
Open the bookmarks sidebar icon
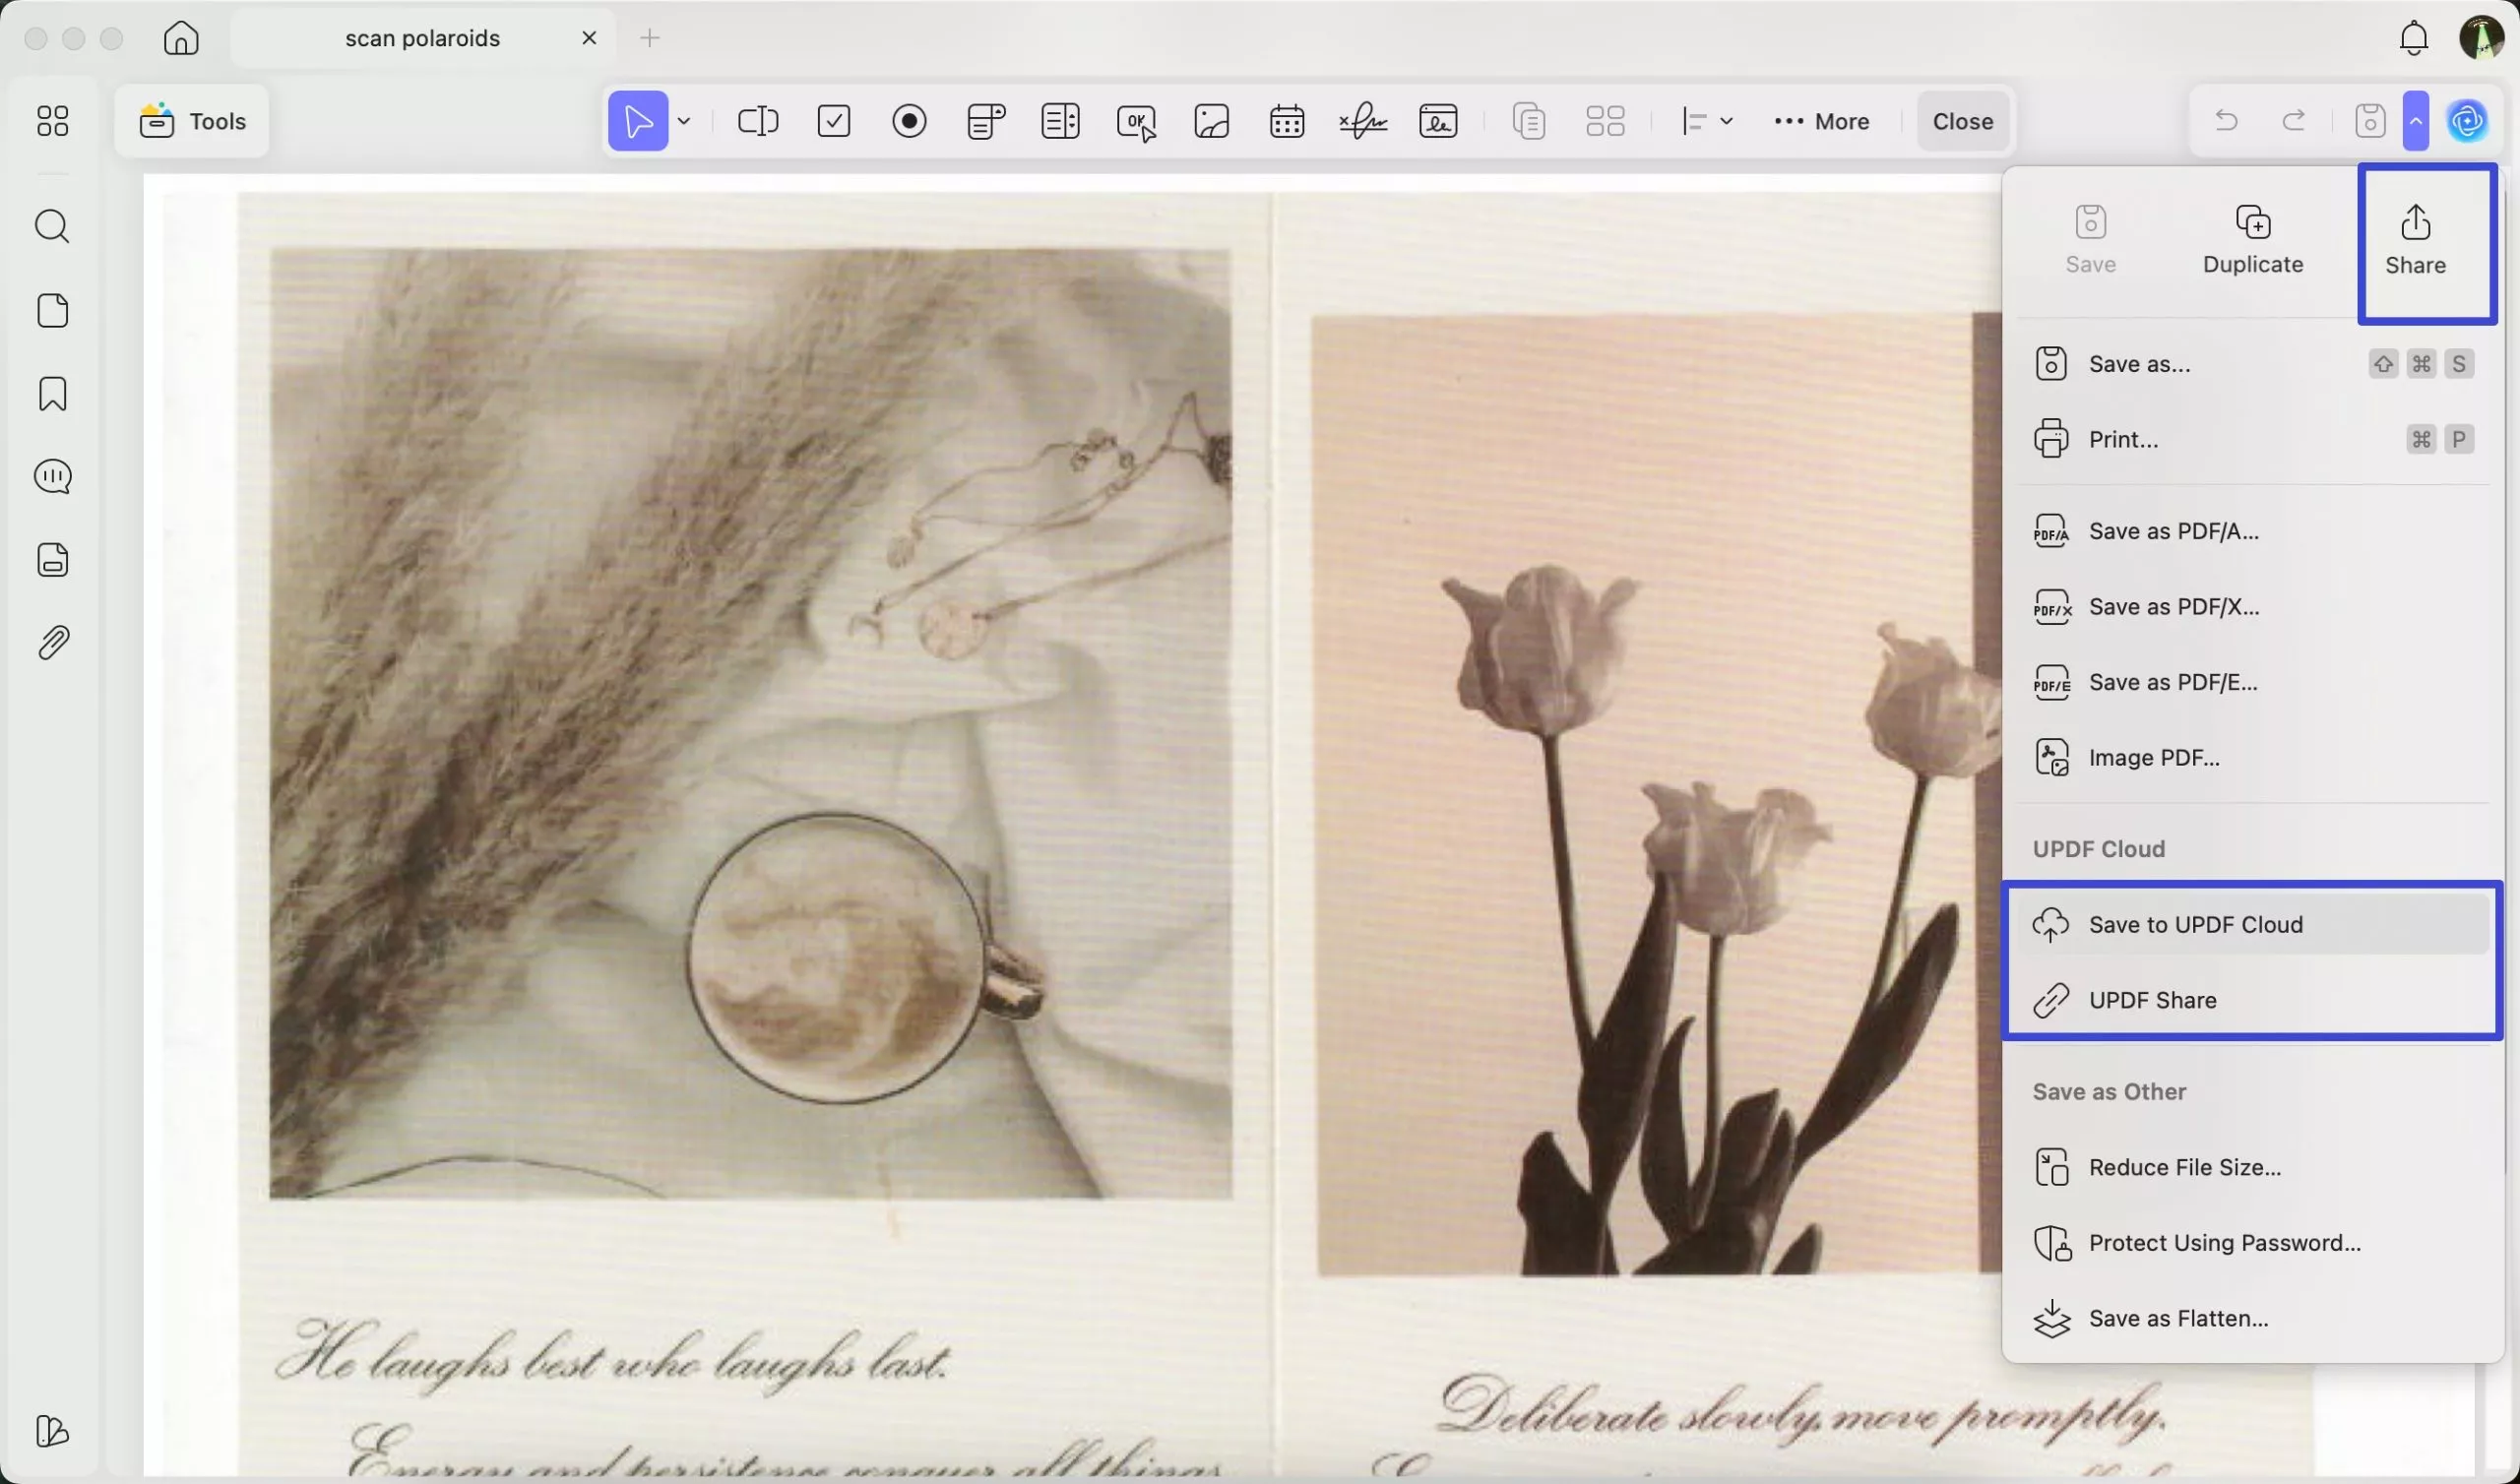(52, 394)
